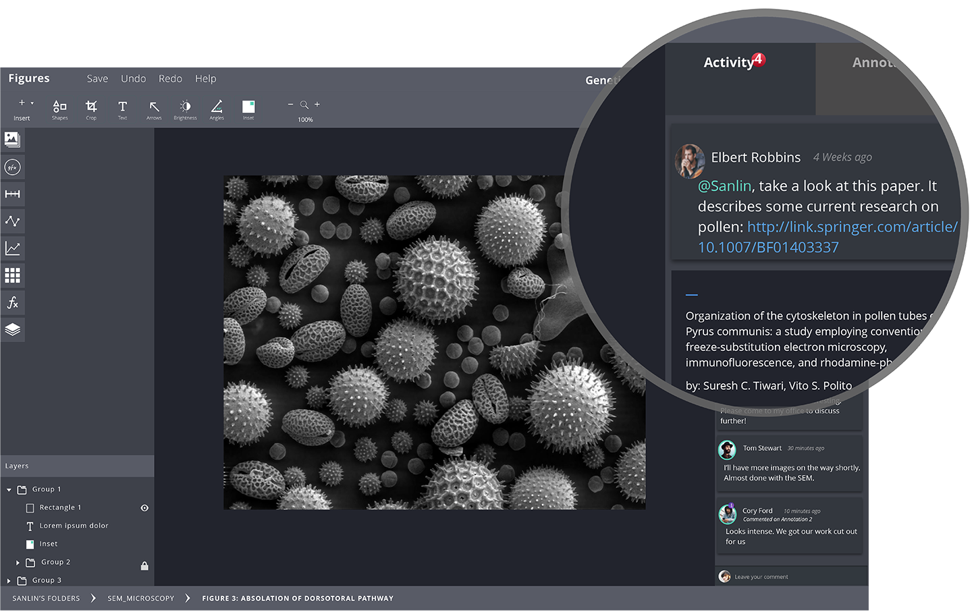This screenshot has height=612, width=972.
Task: Click the pollen SEM image on canvas
Action: pos(434,343)
